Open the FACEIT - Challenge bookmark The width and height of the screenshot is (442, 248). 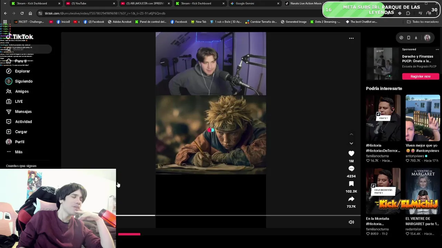[29, 22]
